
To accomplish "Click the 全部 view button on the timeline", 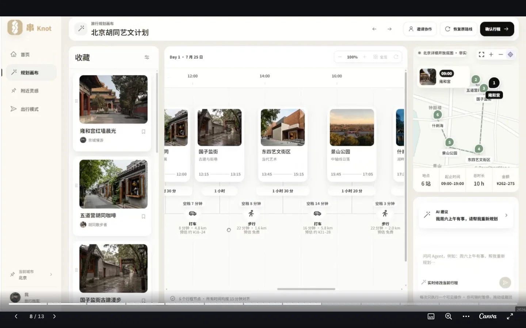I will pos(380,57).
